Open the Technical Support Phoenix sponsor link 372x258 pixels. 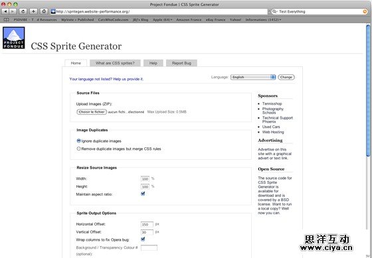[278, 119]
